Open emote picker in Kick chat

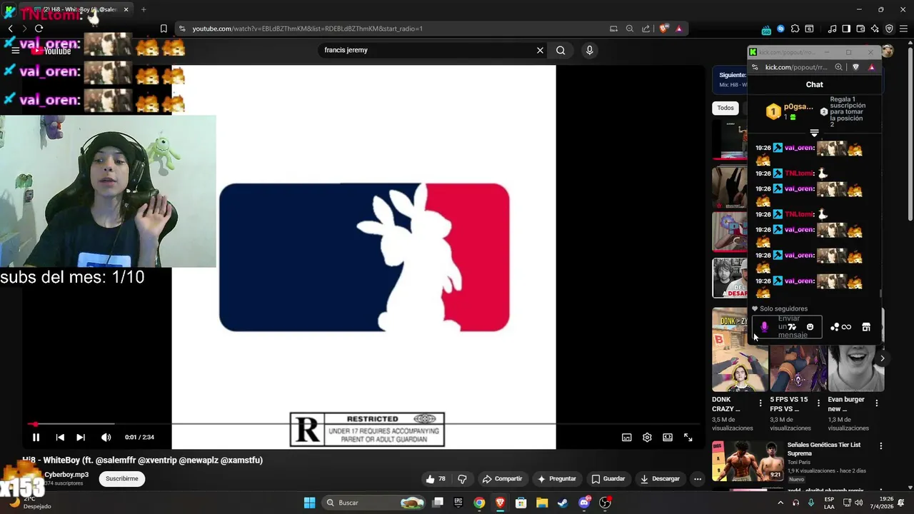810,327
